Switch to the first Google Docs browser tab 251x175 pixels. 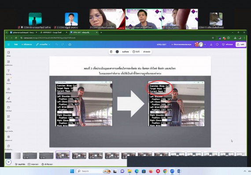(x=23, y=32)
